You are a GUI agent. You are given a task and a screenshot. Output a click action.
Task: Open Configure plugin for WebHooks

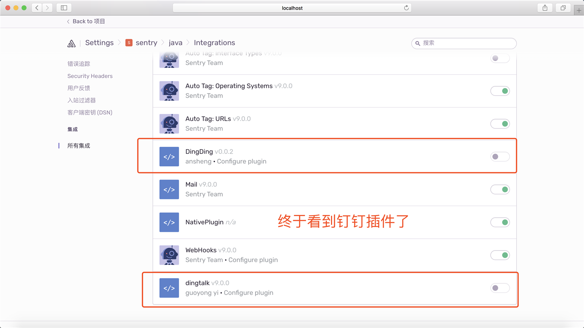(253, 260)
